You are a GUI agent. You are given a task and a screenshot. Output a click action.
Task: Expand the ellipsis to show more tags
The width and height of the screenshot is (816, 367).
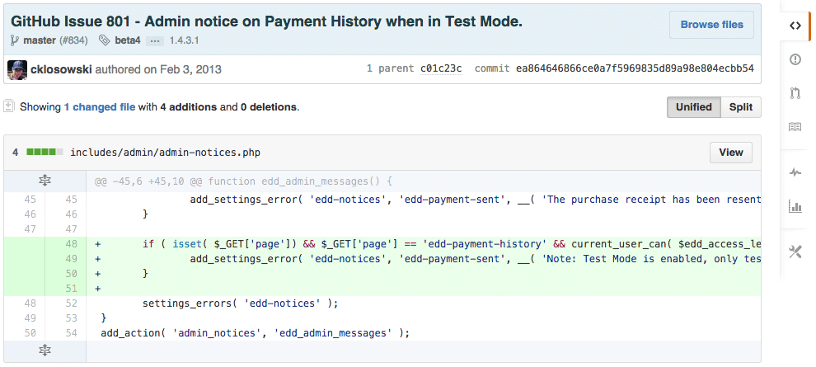click(155, 40)
